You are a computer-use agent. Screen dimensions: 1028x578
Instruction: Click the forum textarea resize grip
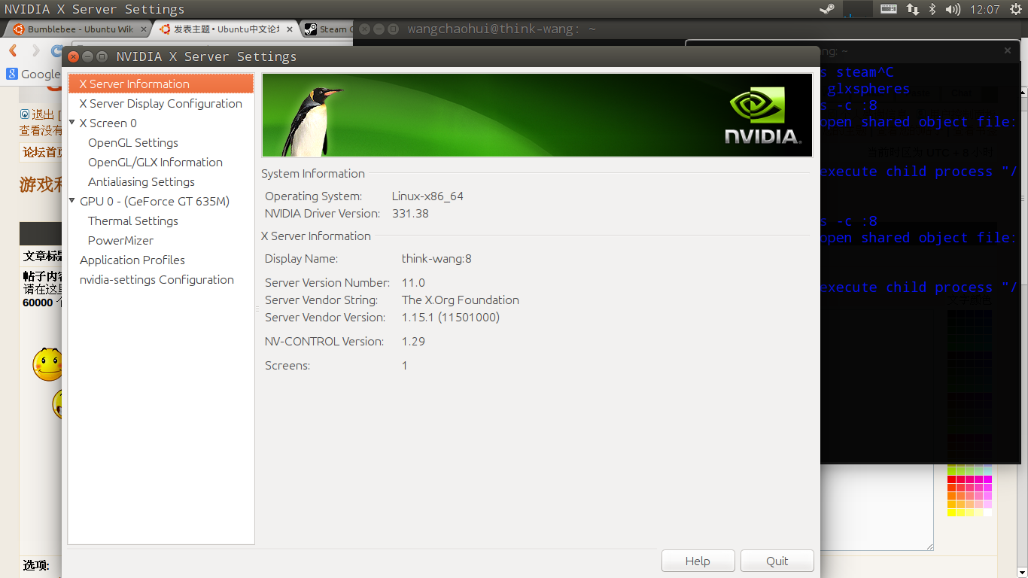pyautogui.click(x=930, y=546)
